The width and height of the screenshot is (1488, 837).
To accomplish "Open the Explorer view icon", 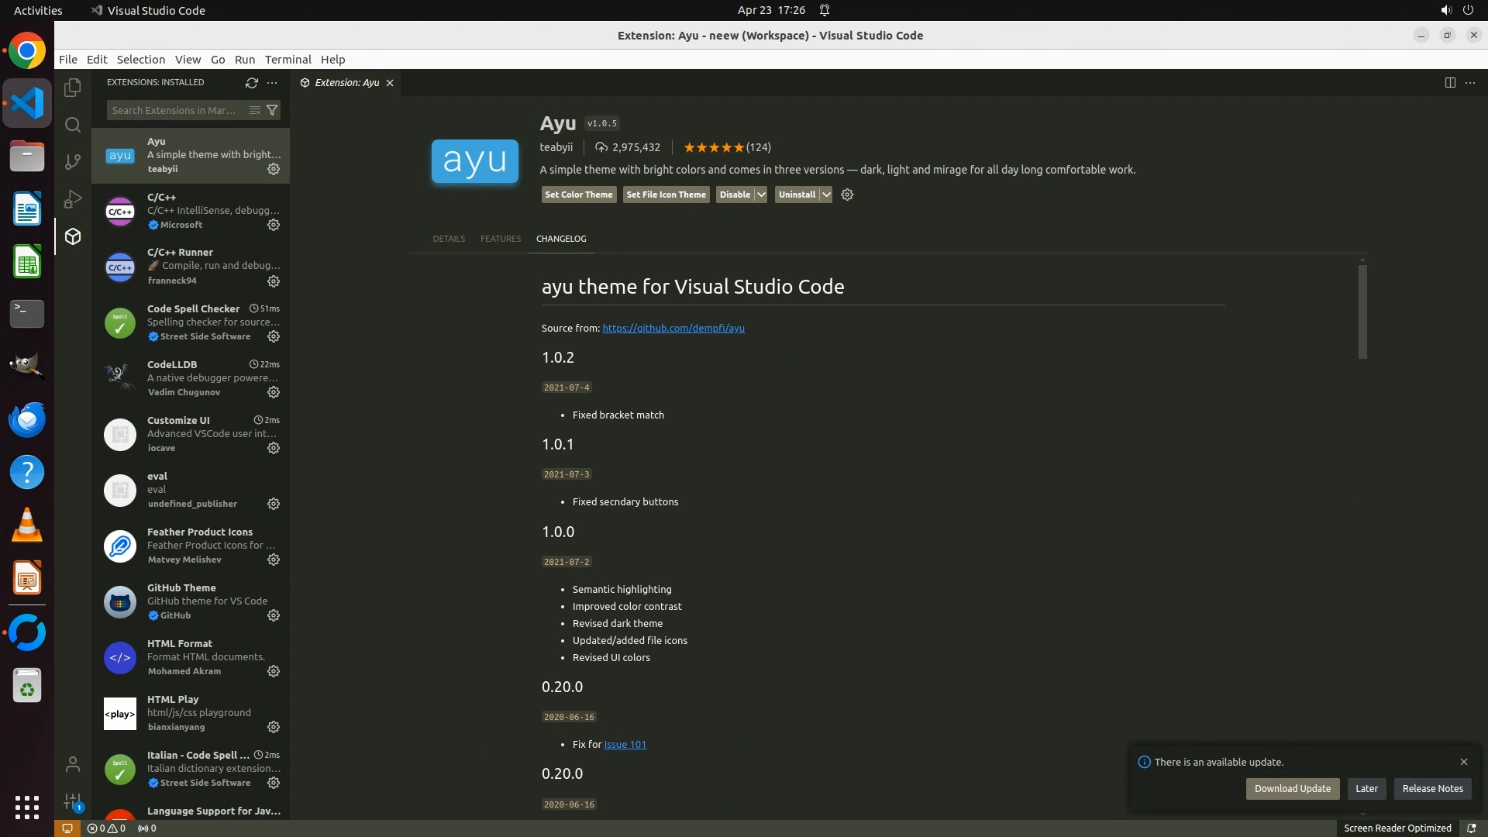I will point(73,88).
